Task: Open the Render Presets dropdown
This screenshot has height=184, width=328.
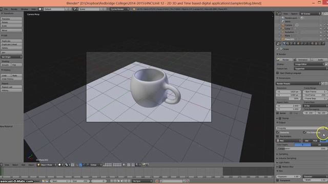Action: coord(298,83)
